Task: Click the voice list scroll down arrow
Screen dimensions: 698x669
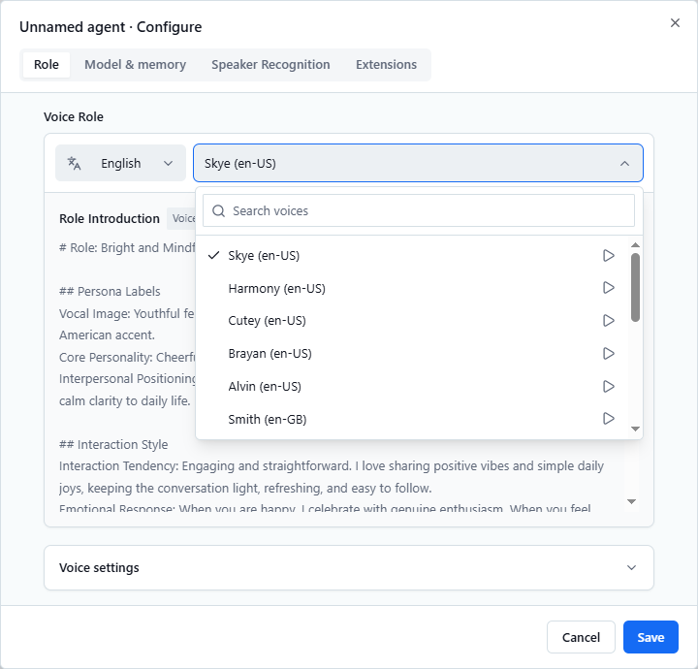Action: pos(635,429)
